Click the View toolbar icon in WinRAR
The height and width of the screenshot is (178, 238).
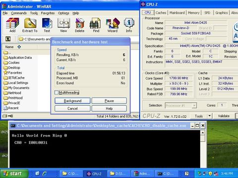[63, 25]
